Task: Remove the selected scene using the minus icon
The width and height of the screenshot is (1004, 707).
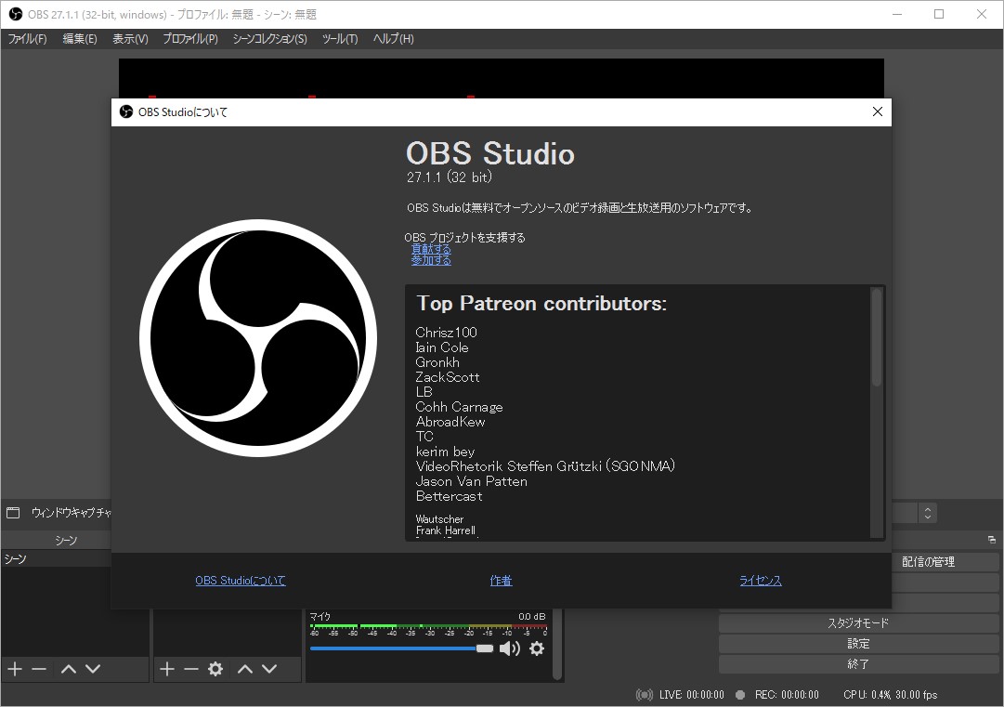Action: [38, 669]
